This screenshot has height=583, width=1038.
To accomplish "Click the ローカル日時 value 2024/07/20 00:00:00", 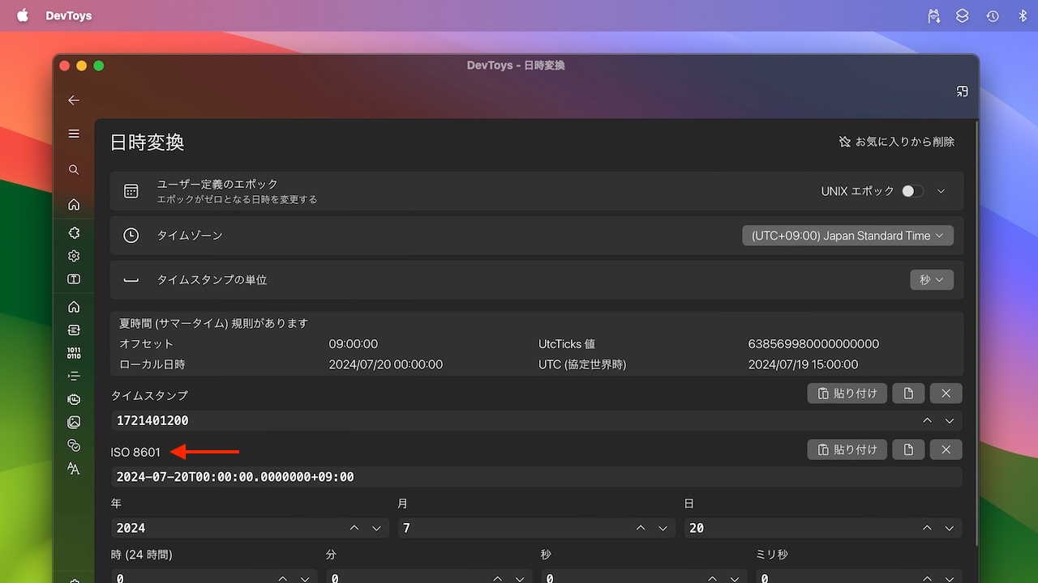I will (x=386, y=364).
